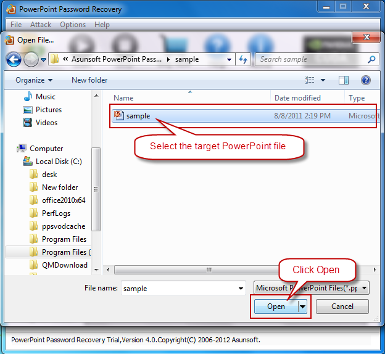The width and height of the screenshot is (385, 354).
Task: Click the Music note icon
Action: pos(28,96)
